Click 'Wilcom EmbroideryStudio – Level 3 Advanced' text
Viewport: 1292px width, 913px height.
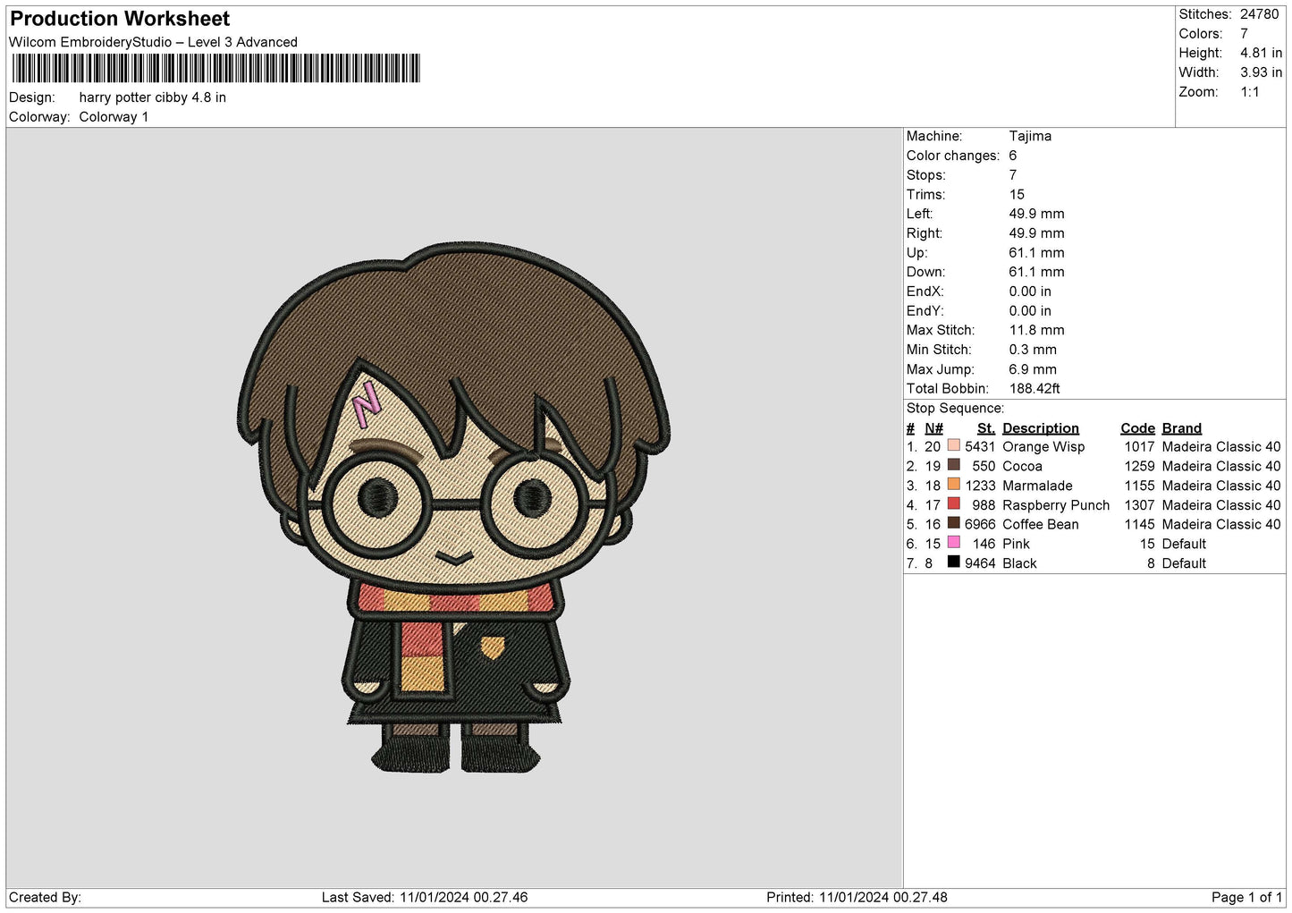click(x=153, y=42)
